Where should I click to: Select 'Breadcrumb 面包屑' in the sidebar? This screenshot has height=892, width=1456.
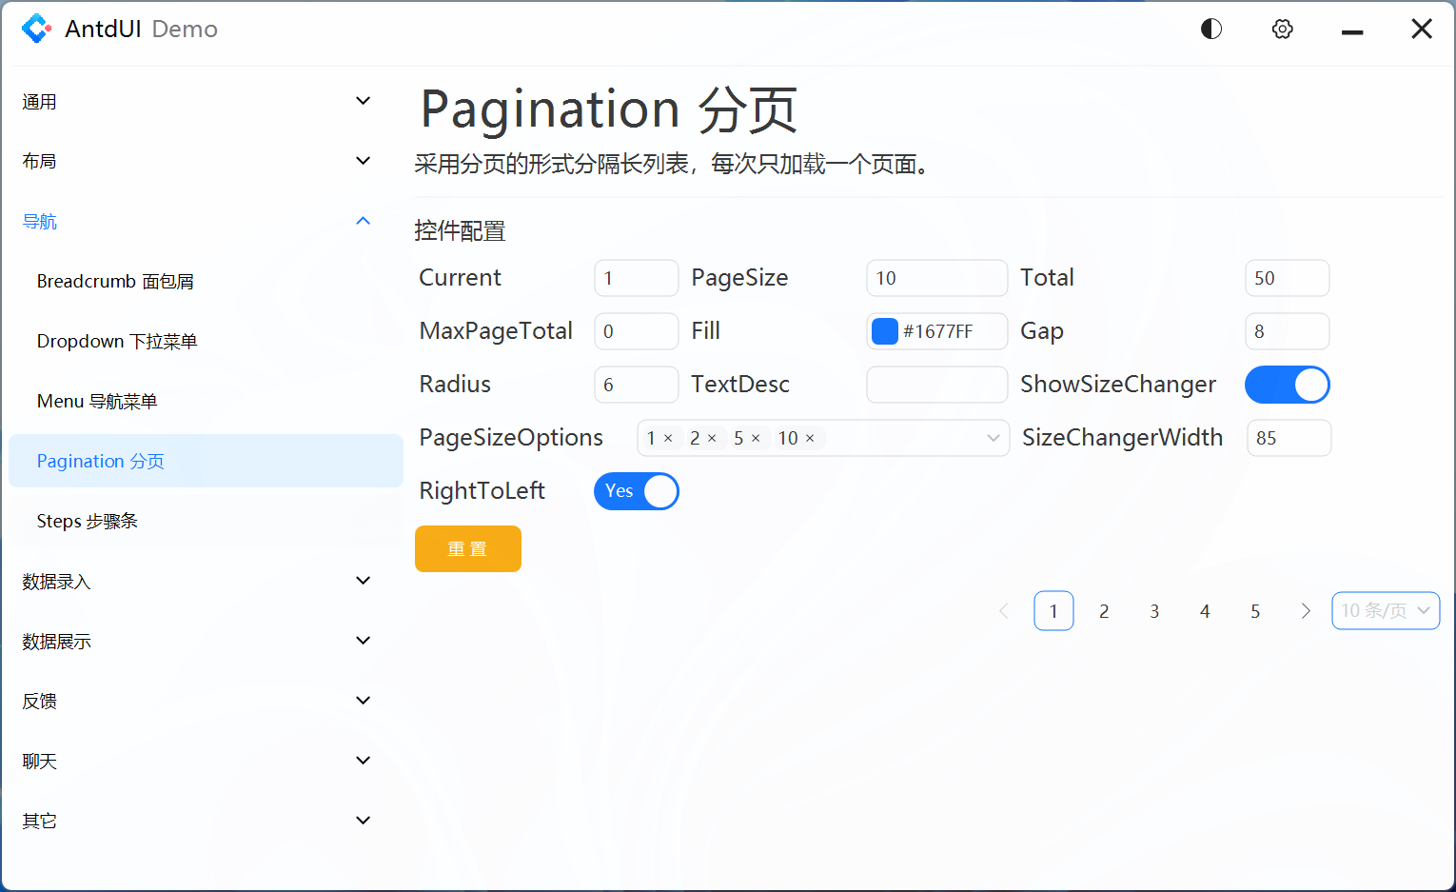point(115,281)
